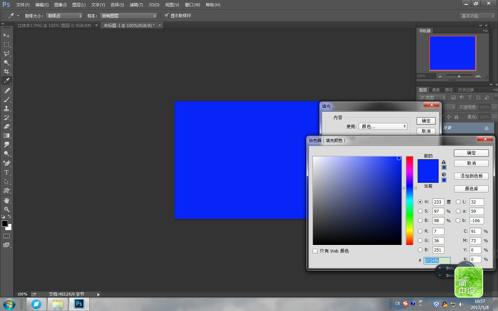The width and height of the screenshot is (498, 311).
Task: Open the layer filter type dropdown
Action: (x=432, y=97)
